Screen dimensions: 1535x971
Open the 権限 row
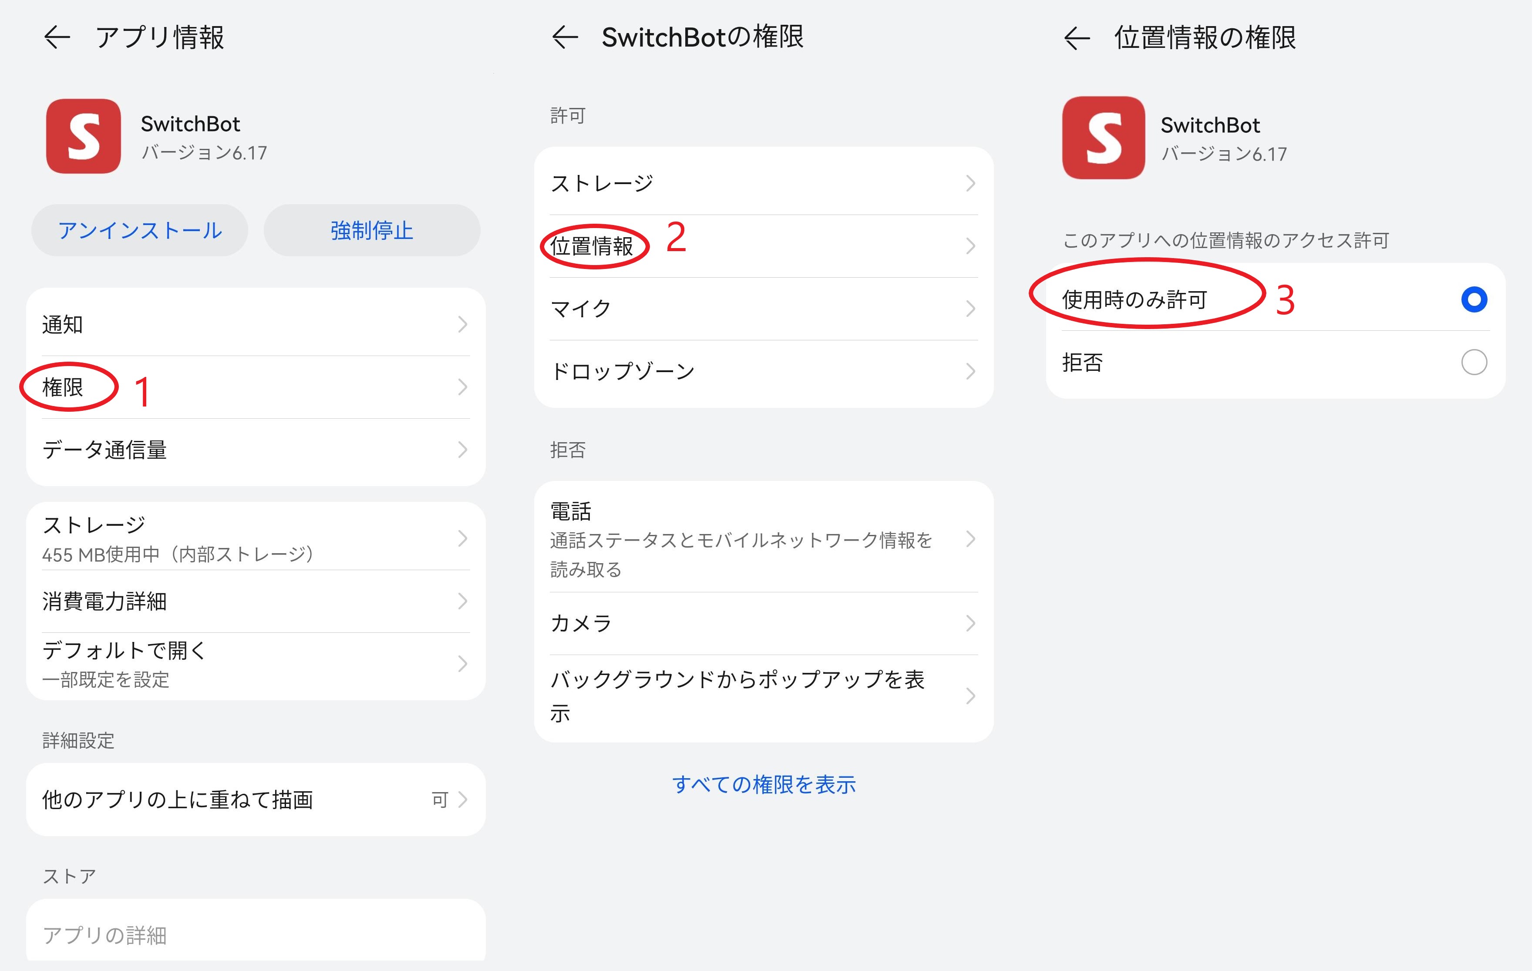256,387
